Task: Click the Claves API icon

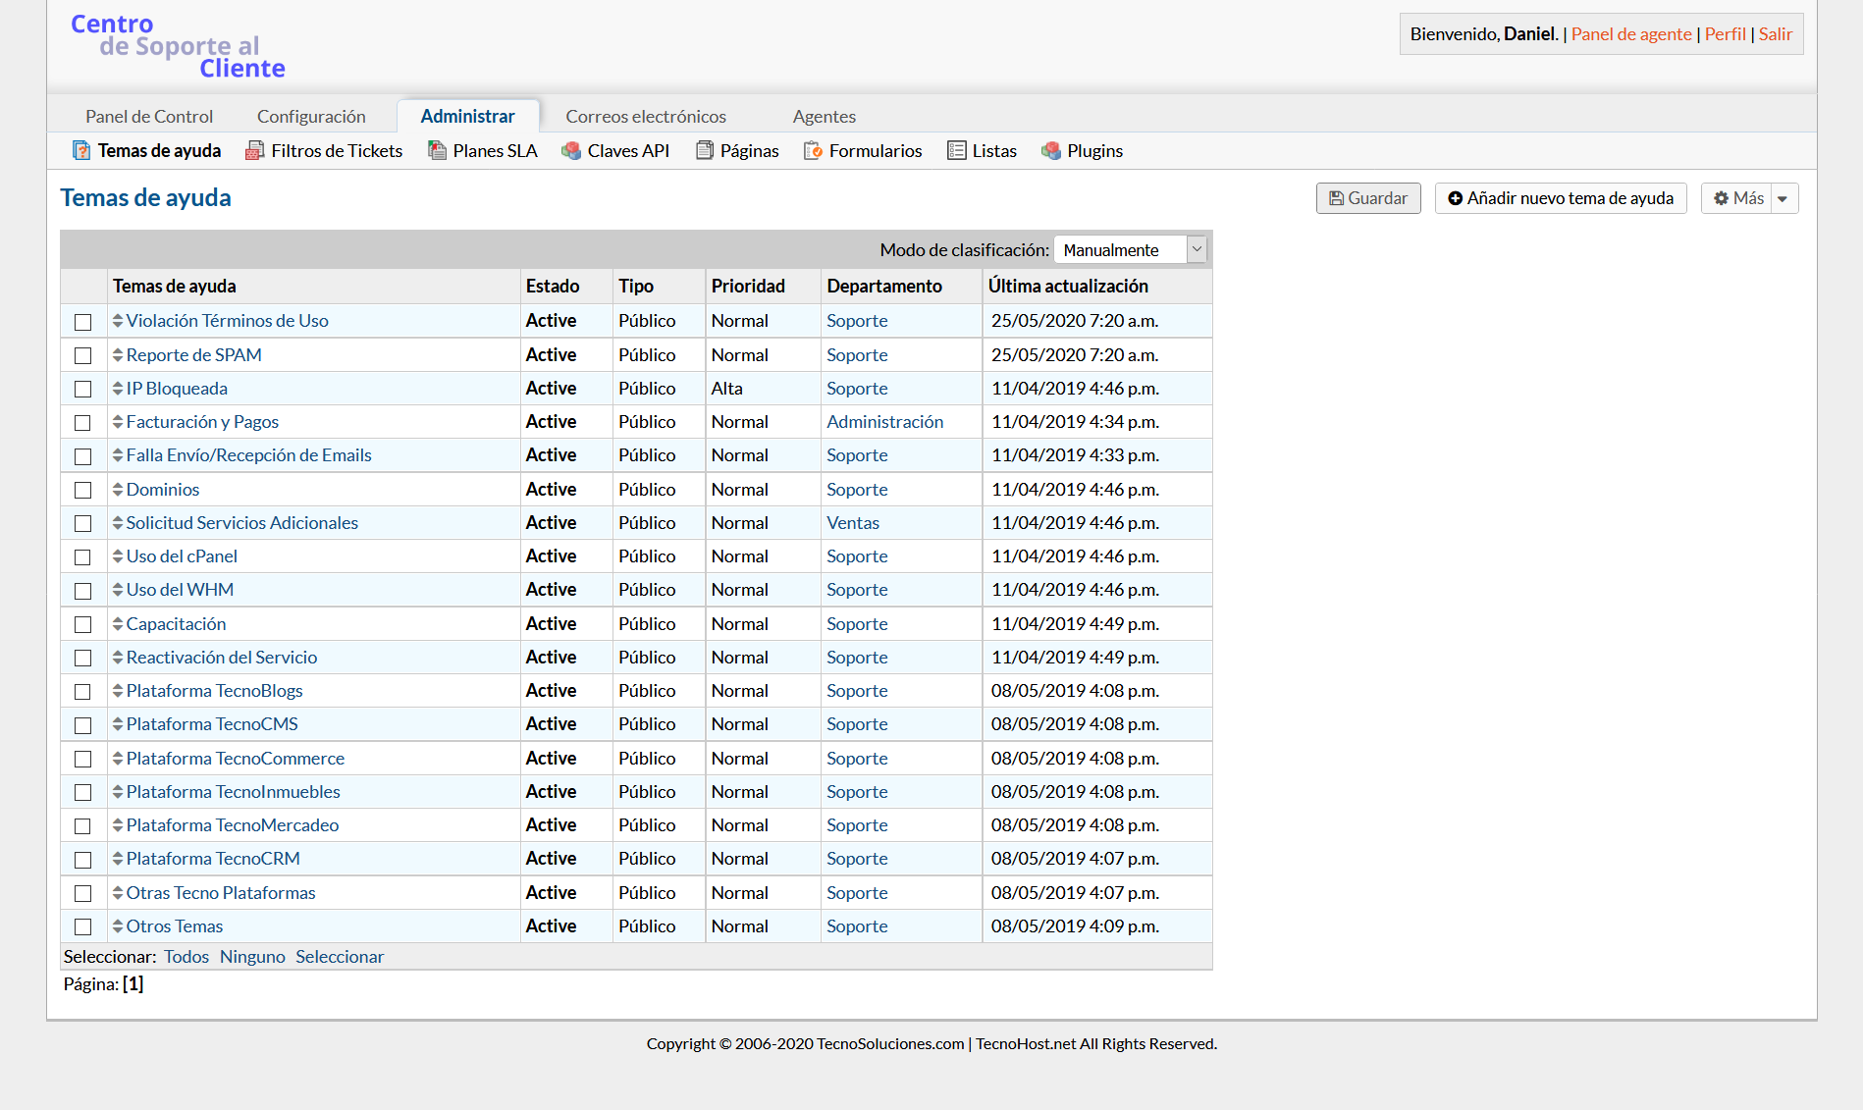Action: coord(570,151)
